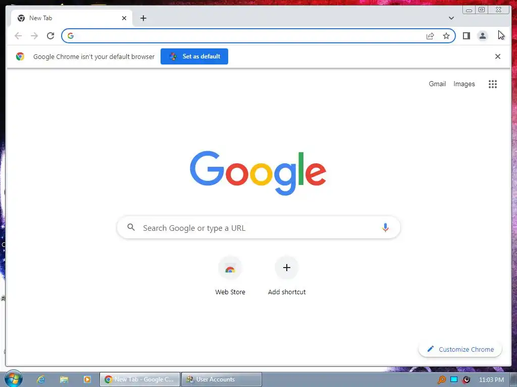Screen dimensions: 517x387
Task: Click Customize Chrome button
Action: (x=460, y=349)
